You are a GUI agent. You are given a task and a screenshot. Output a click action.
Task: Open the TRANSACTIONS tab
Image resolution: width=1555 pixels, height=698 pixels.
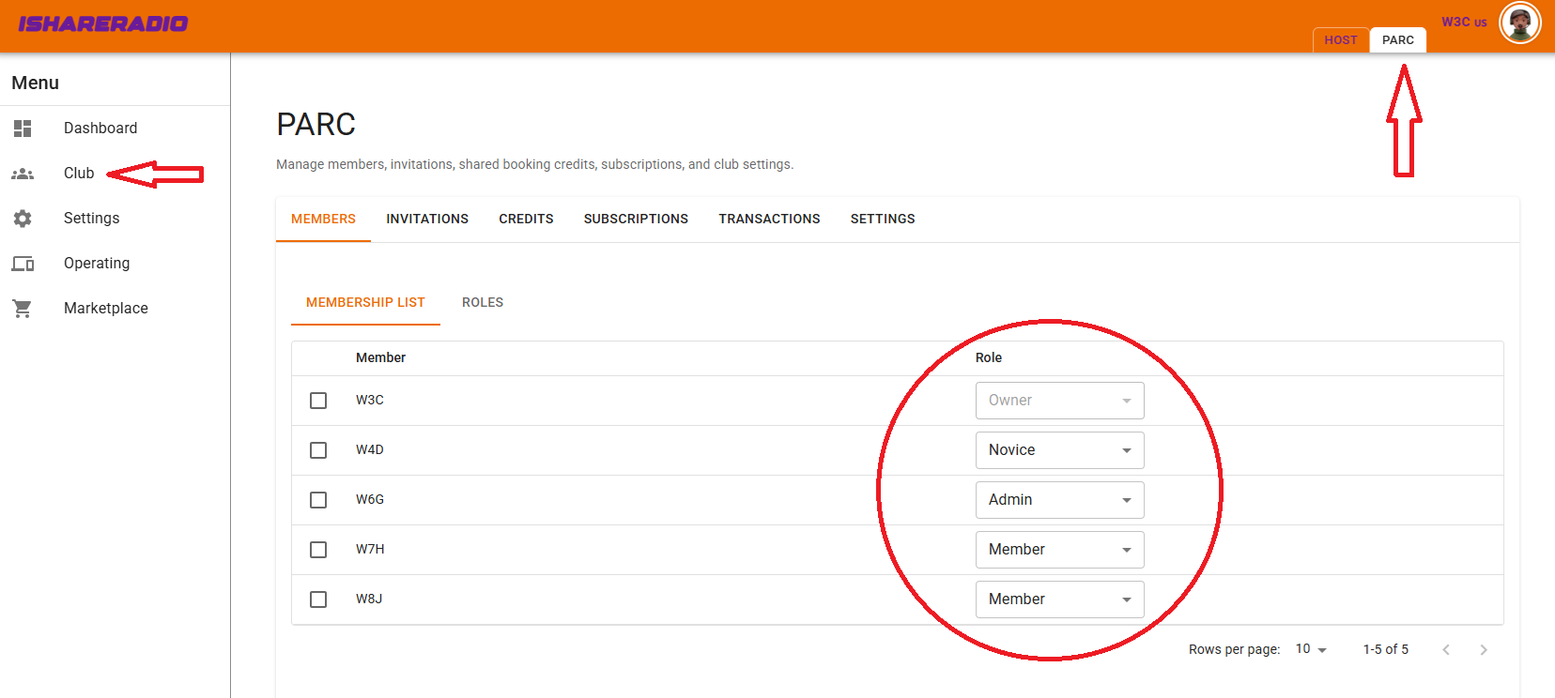pyautogui.click(x=770, y=220)
